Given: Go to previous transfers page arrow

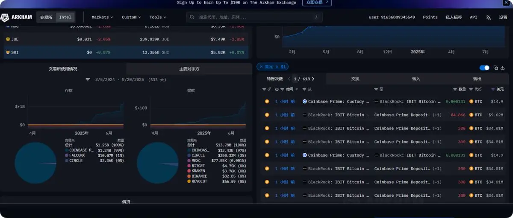Looking at the screenshot, I should 289,79.
